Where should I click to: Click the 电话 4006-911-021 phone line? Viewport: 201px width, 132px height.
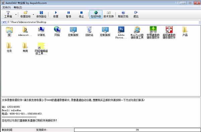click(22, 114)
